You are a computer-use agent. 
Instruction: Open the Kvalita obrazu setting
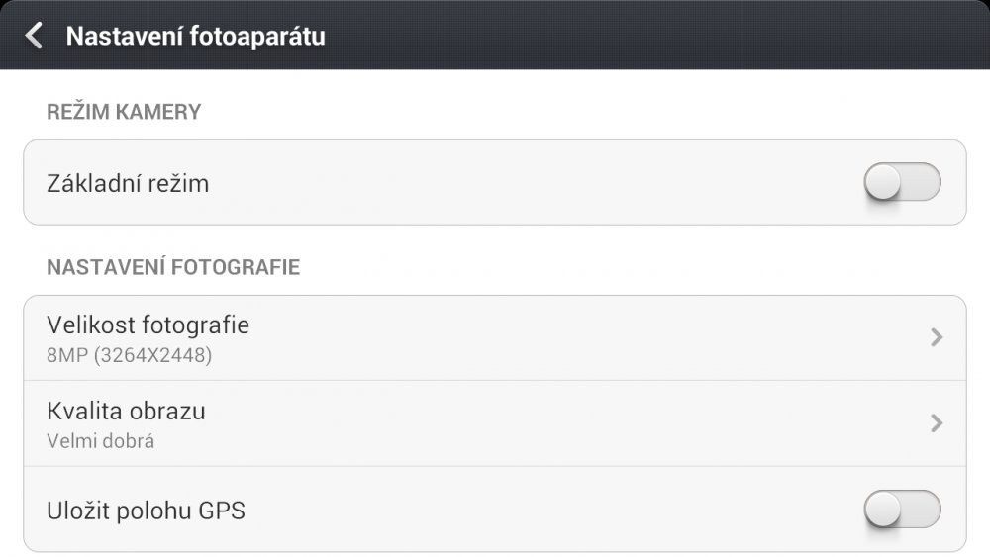pos(127,411)
